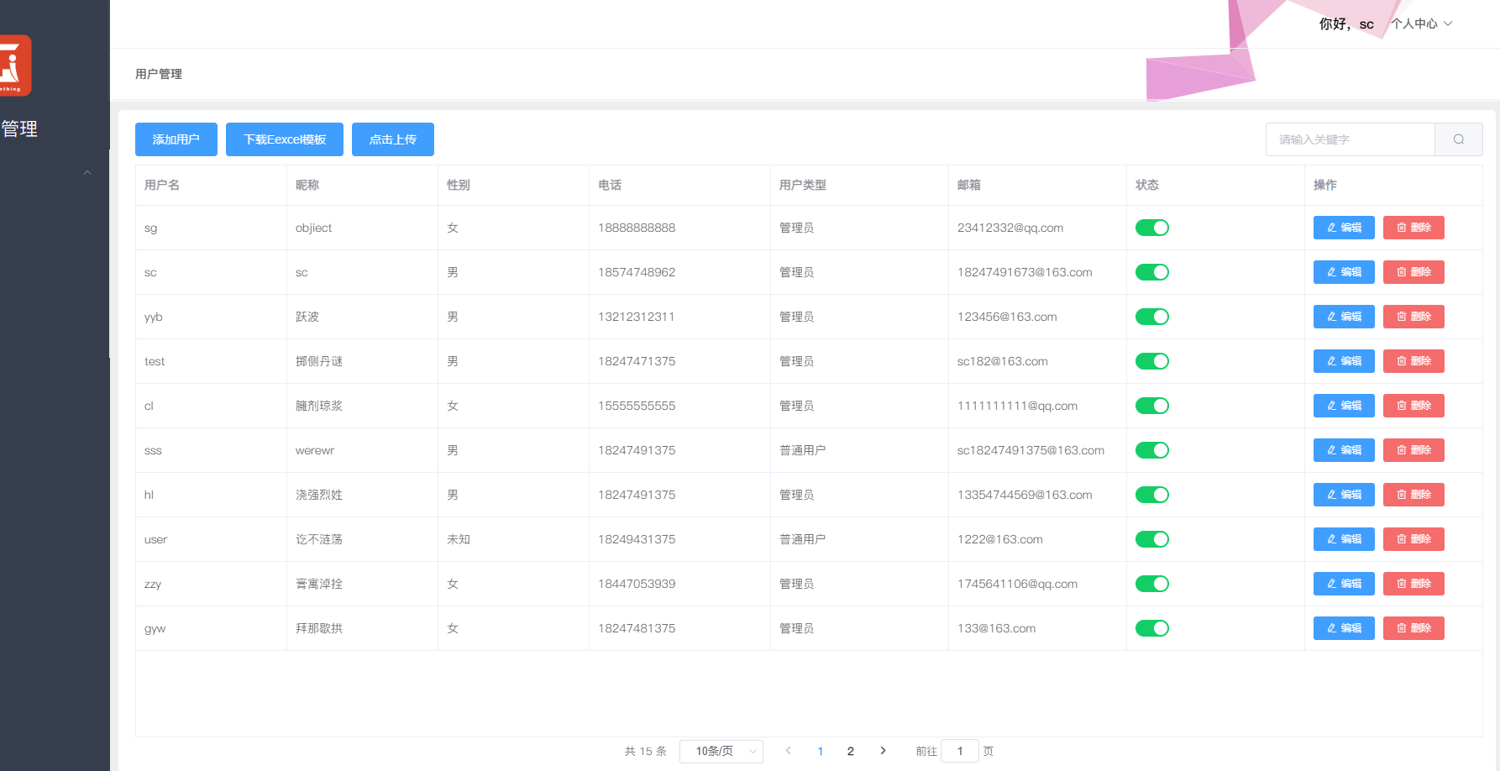Click the keyword search input field
Screen dimensions: 1500x771
(x=1351, y=139)
